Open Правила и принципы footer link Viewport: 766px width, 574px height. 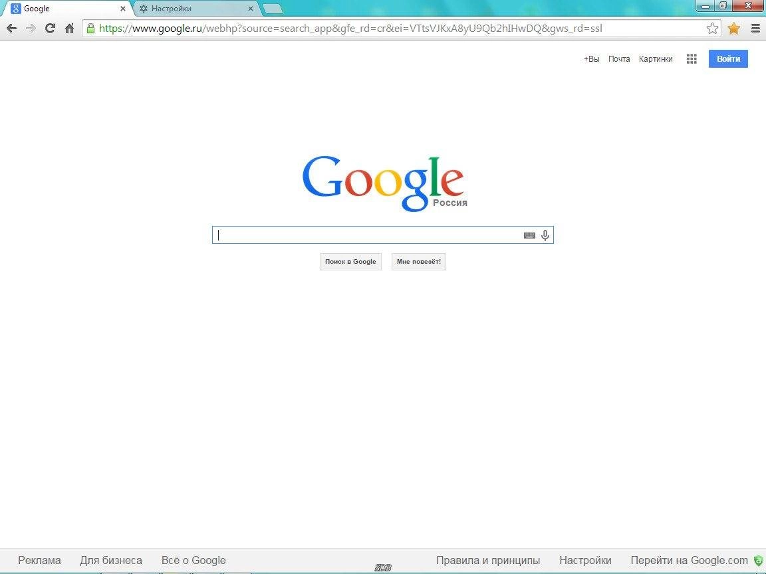click(488, 560)
